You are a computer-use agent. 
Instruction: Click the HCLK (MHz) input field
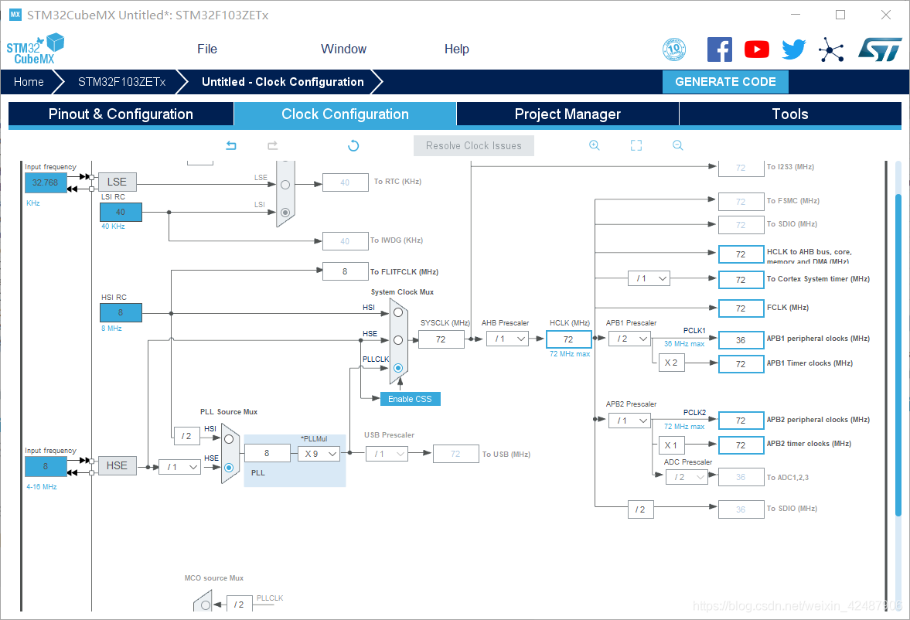coord(568,339)
